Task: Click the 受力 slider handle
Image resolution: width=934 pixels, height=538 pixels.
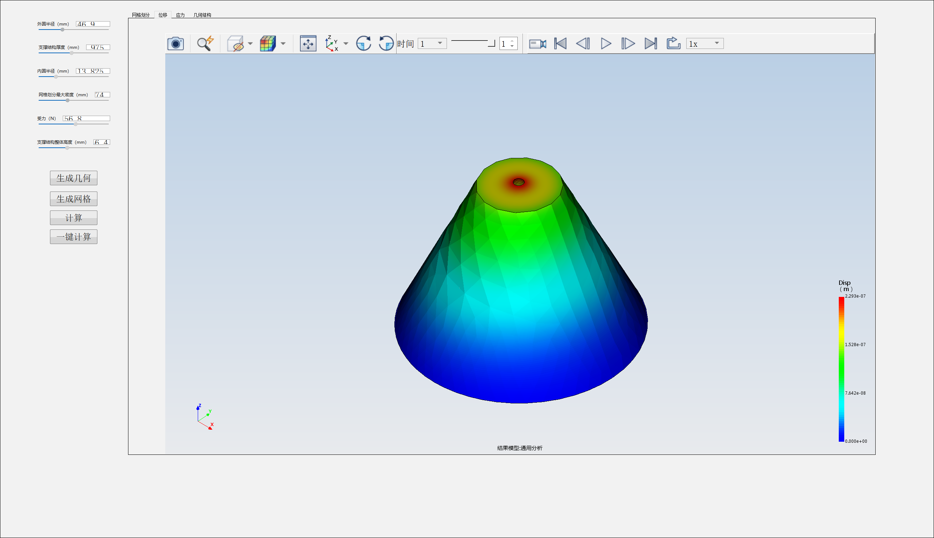Action: pyautogui.click(x=76, y=124)
